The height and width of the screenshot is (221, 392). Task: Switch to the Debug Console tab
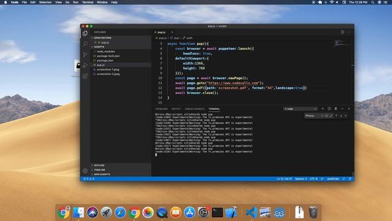pos(195,109)
